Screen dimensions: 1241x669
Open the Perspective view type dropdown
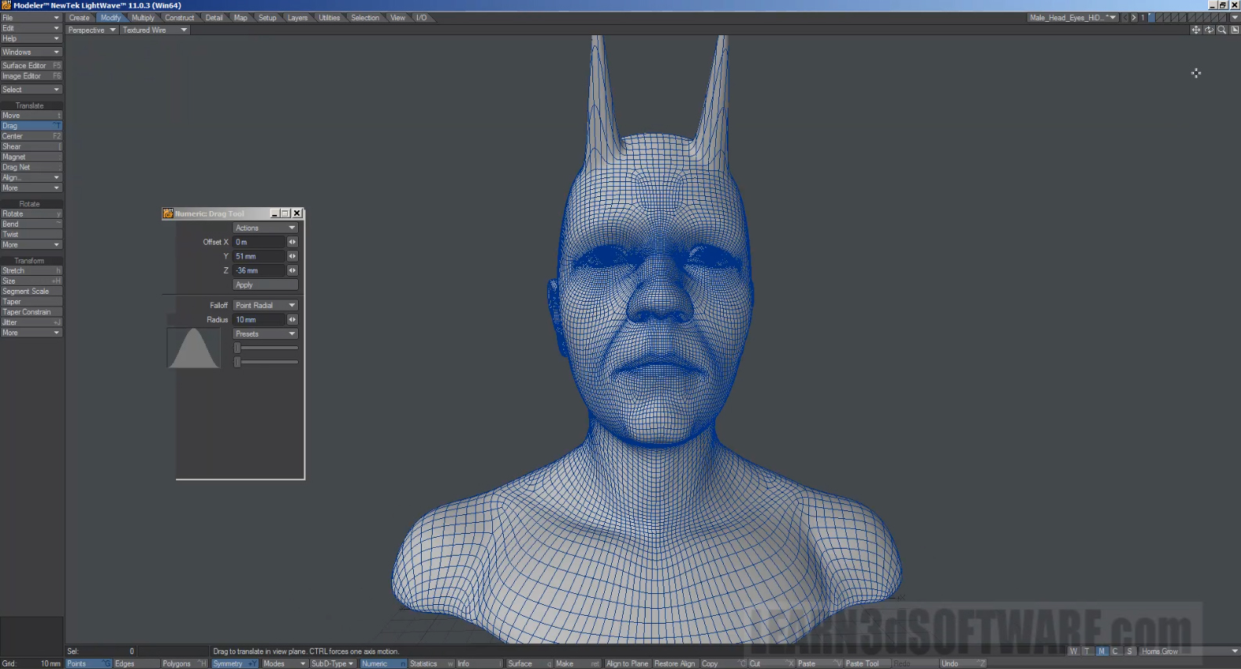click(92, 30)
